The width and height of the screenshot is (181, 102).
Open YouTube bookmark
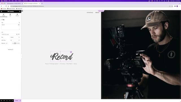pos(3,9)
